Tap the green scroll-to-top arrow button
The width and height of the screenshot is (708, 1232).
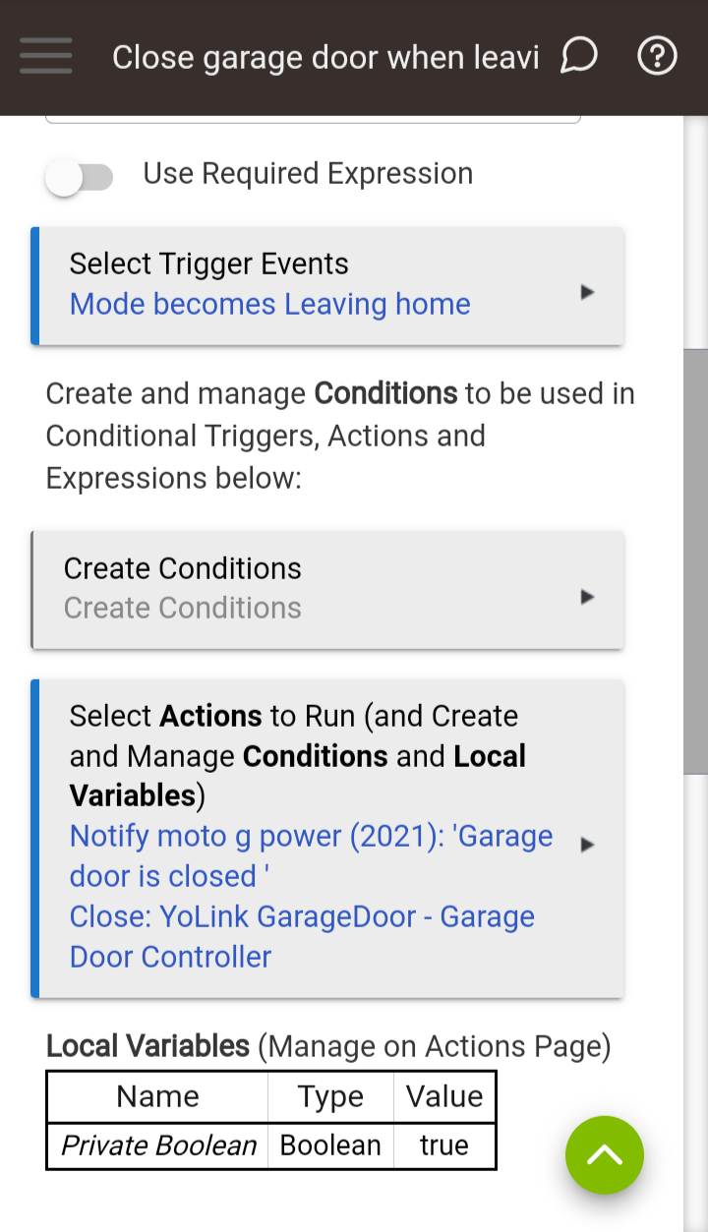[x=604, y=1154]
